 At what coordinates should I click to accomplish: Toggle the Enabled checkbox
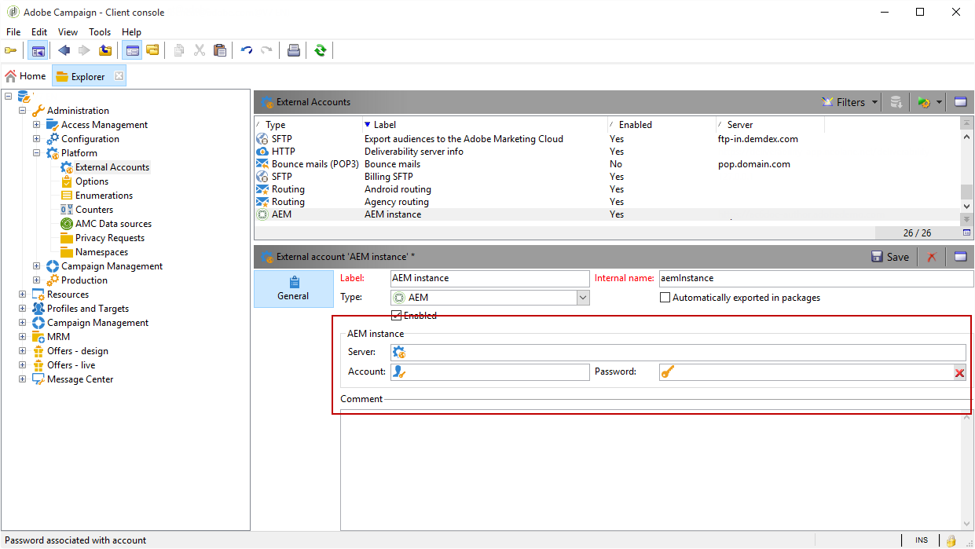click(397, 316)
